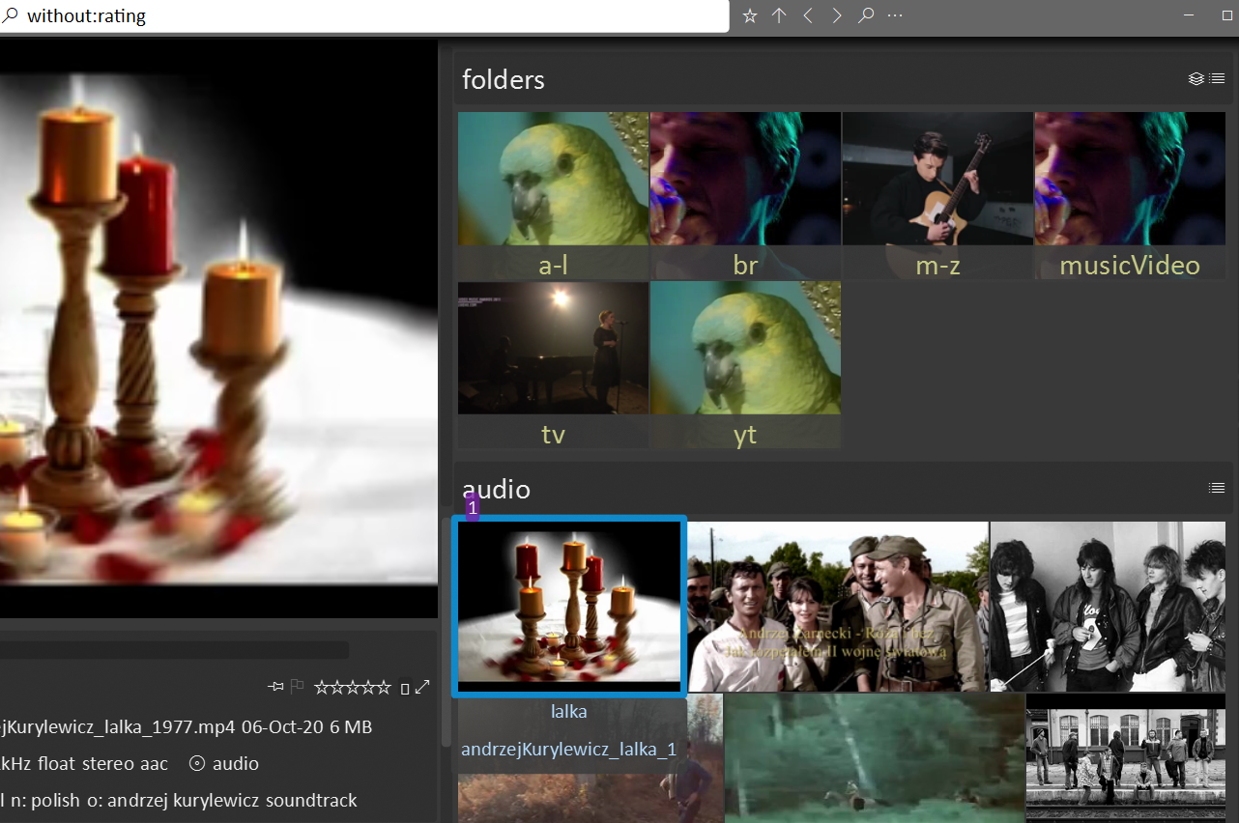Click the 'n: polish' tag text
The width and height of the screenshot is (1239, 823).
tap(47, 801)
